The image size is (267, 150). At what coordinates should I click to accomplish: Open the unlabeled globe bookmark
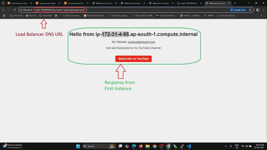click(x=56, y=15)
